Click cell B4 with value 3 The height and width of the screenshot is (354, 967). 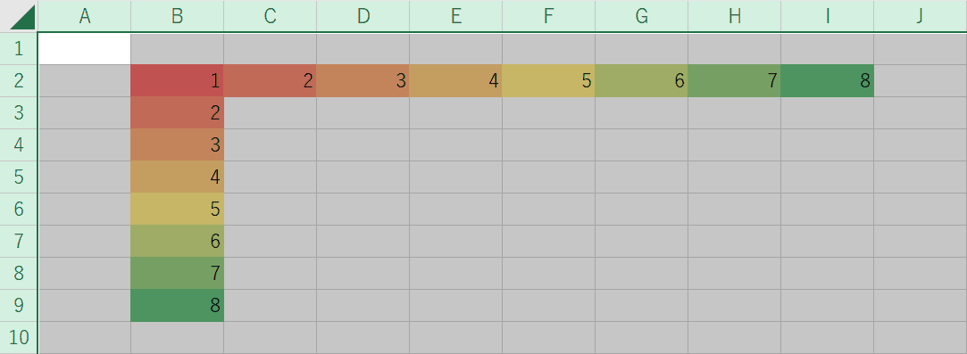pos(177,144)
